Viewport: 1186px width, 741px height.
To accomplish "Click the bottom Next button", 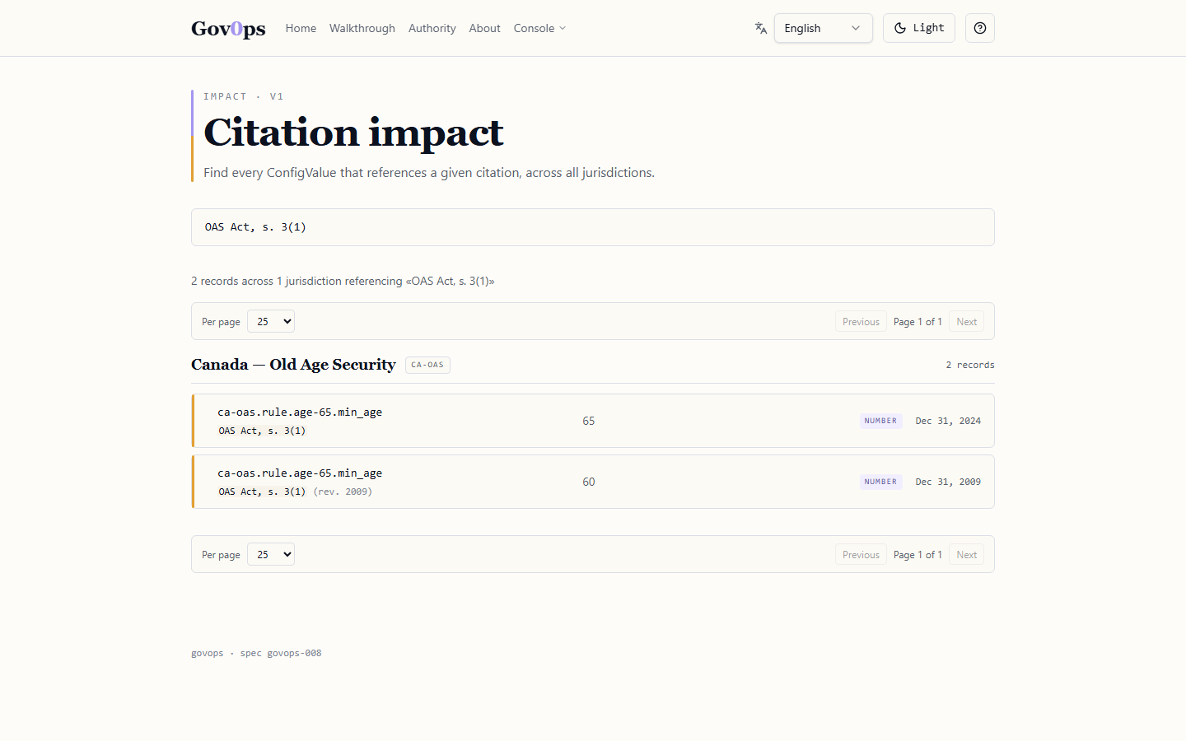I will click(x=967, y=555).
